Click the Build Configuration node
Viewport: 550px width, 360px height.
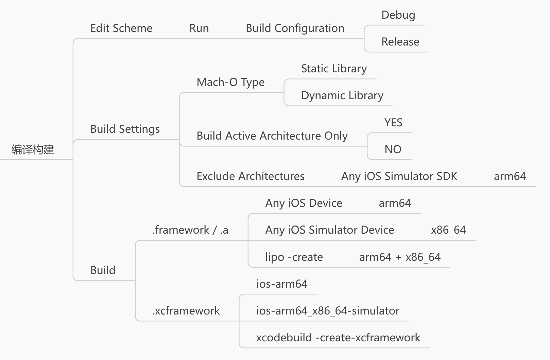295,28
